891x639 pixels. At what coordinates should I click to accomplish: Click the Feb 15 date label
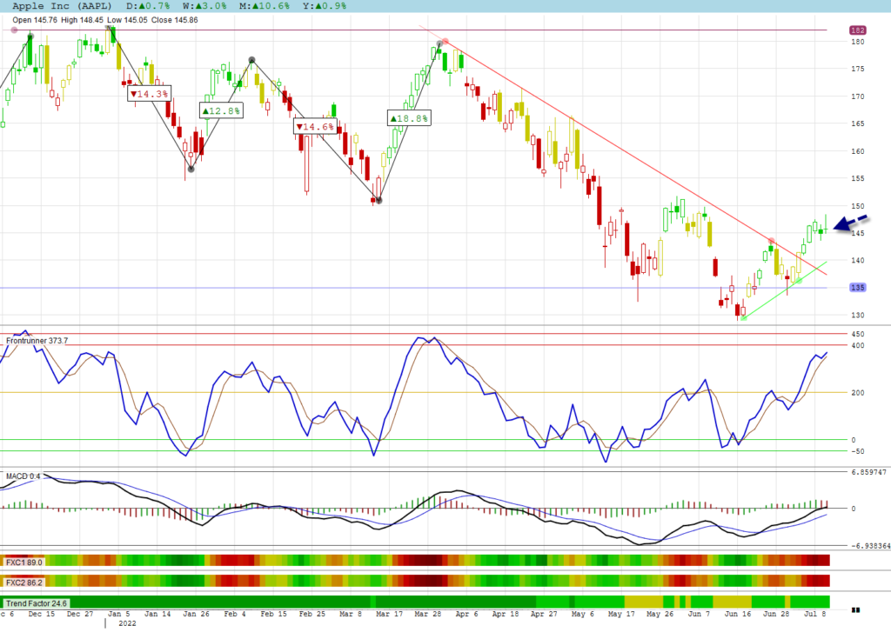[x=273, y=614]
